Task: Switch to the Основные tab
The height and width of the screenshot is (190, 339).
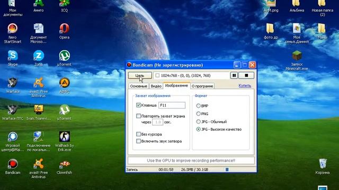Action: [139, 86]
